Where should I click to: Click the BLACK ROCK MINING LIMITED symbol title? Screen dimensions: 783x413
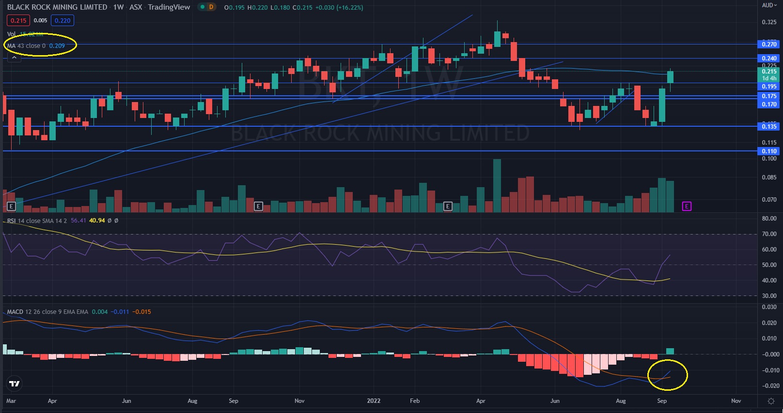click(57, 7)
